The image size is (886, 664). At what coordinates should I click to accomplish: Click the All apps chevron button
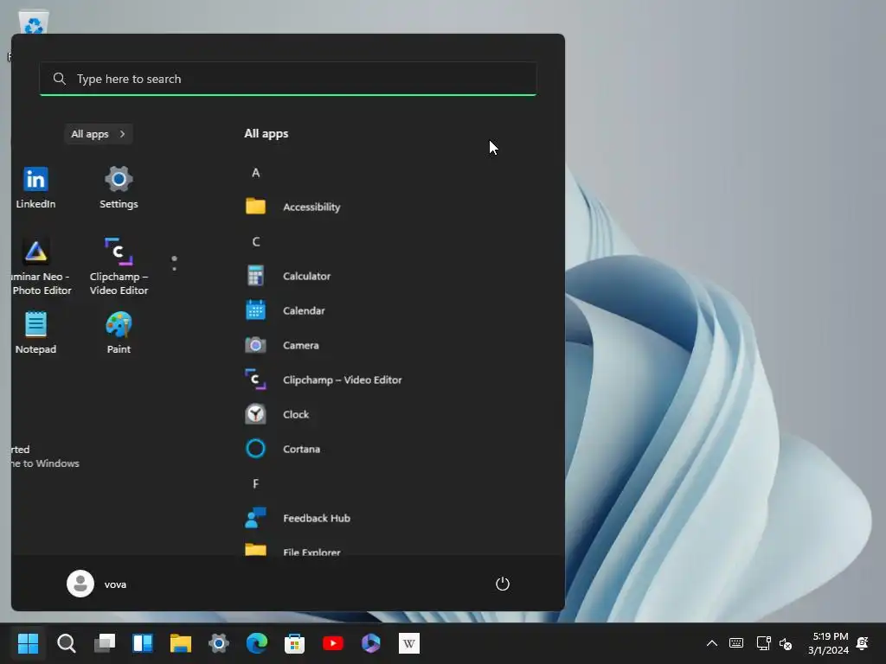[x=99, y=134]
